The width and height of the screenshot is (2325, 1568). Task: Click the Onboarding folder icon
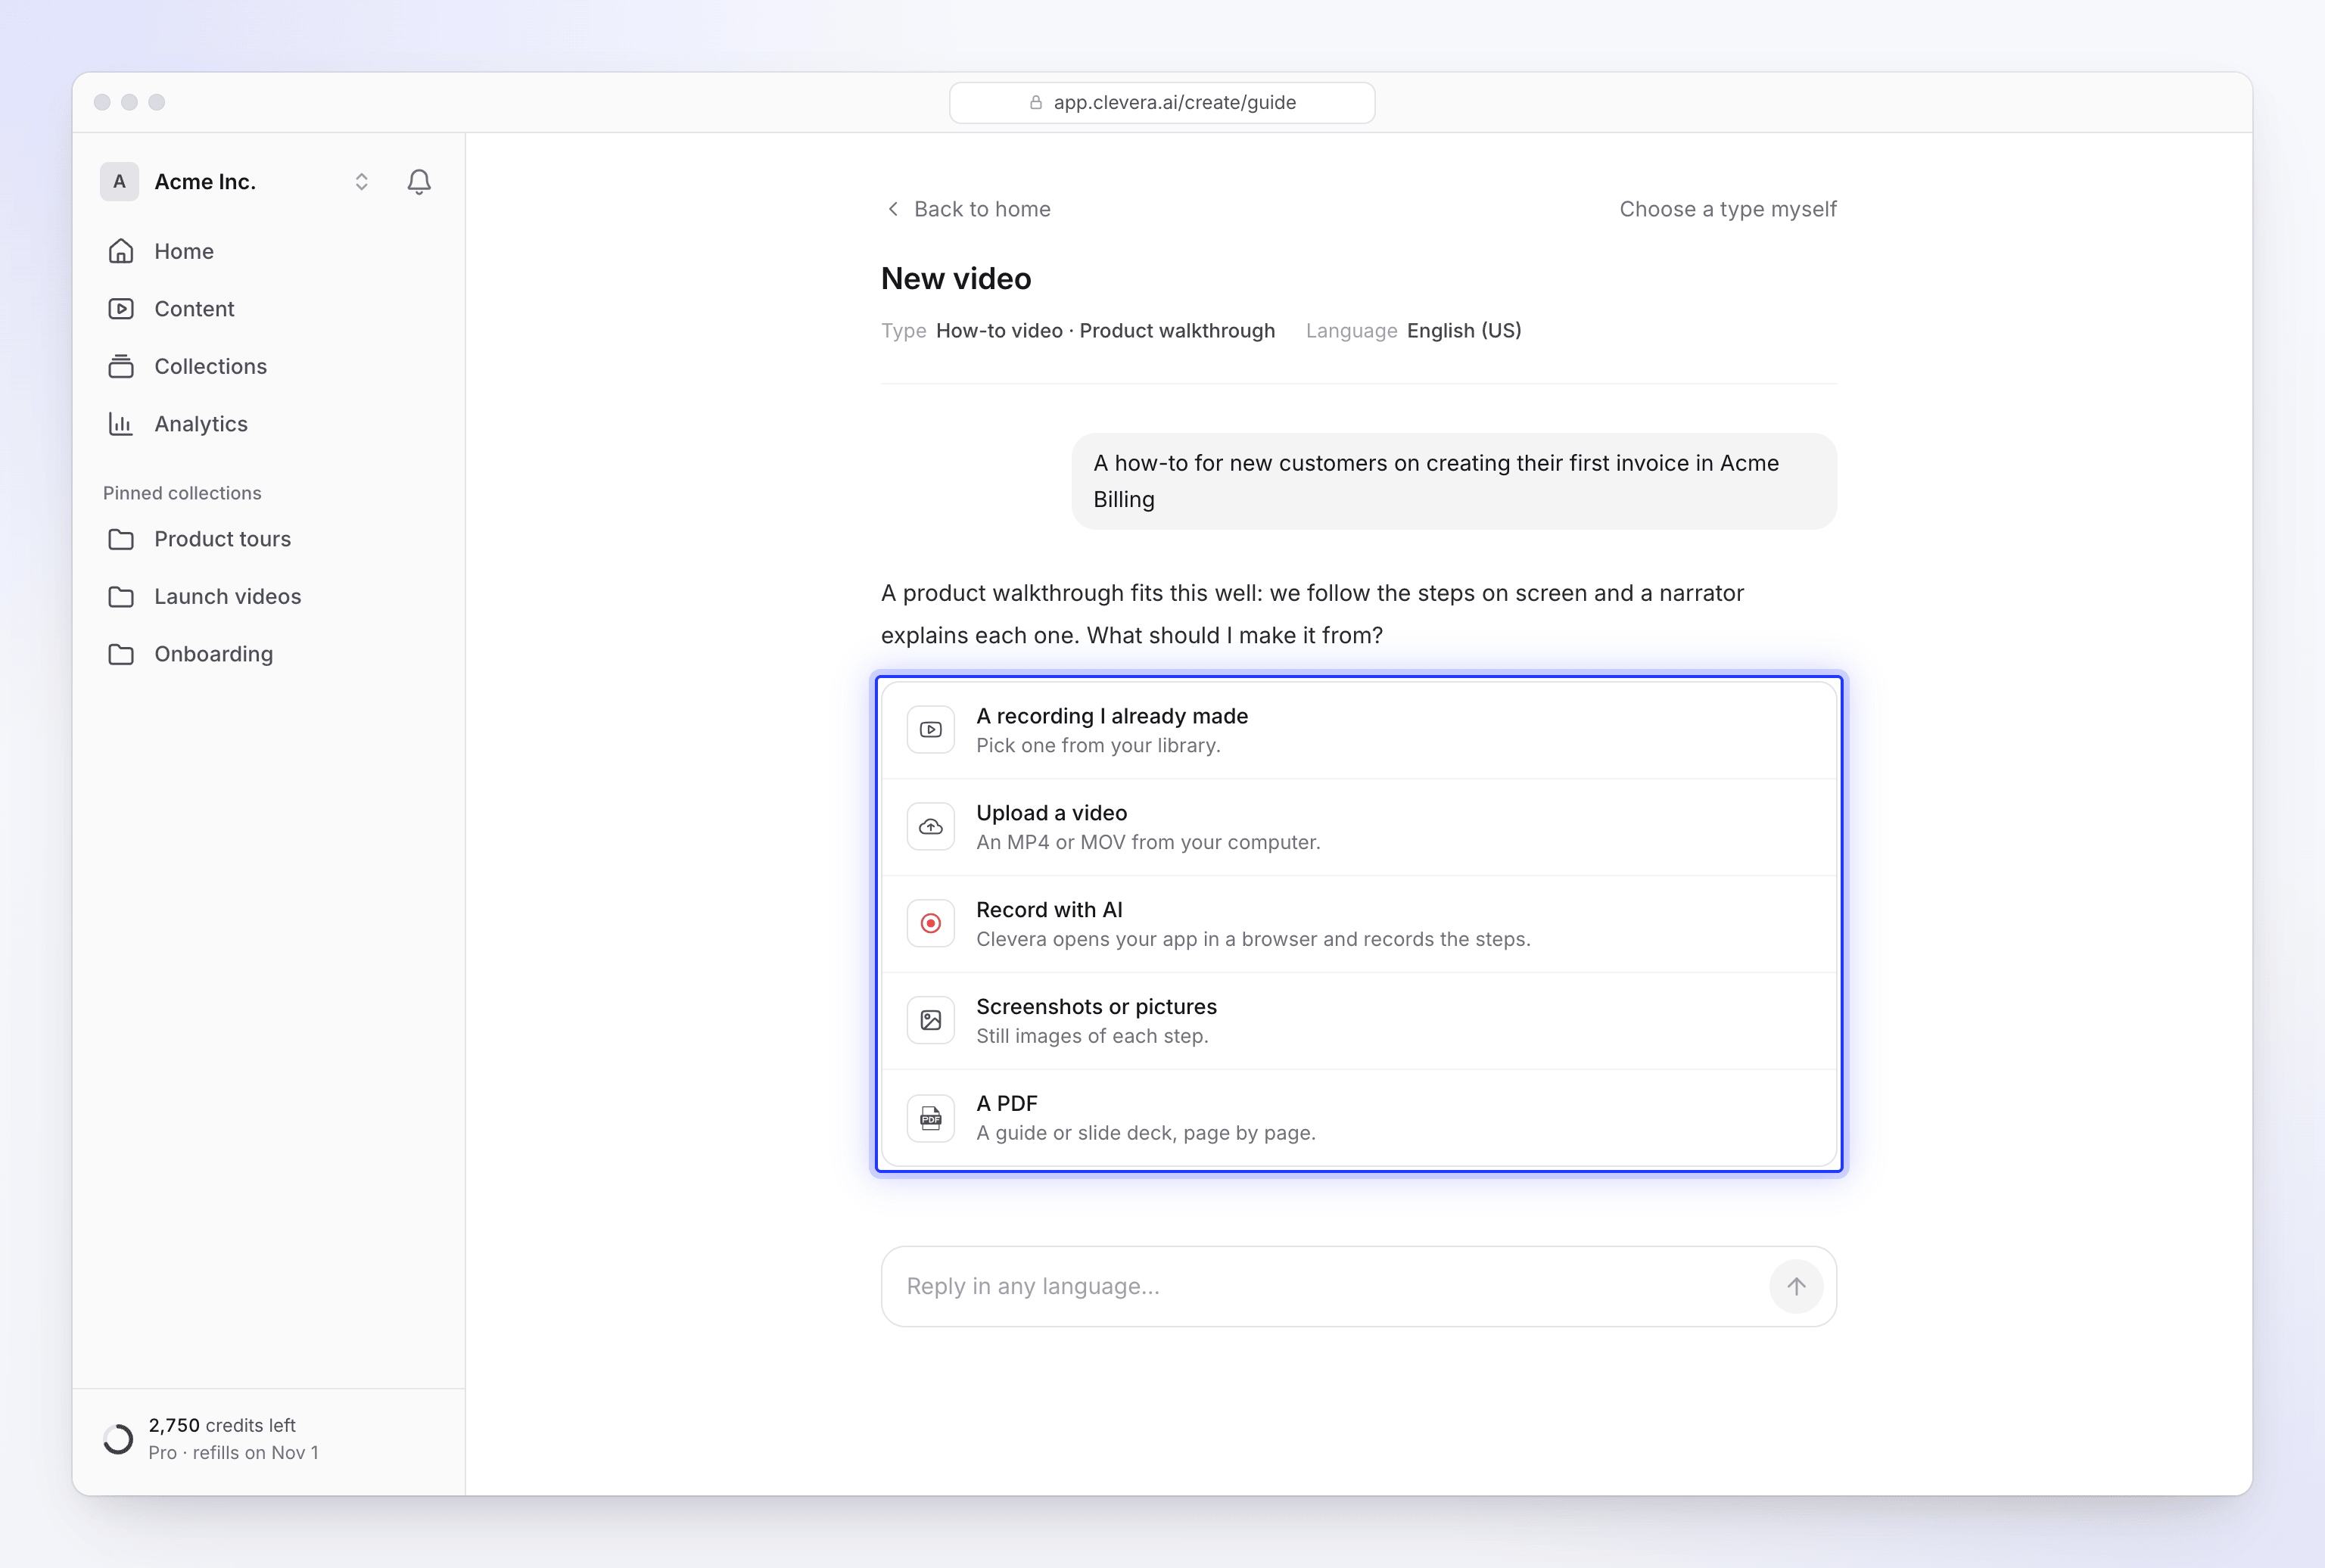click(121, 654)
